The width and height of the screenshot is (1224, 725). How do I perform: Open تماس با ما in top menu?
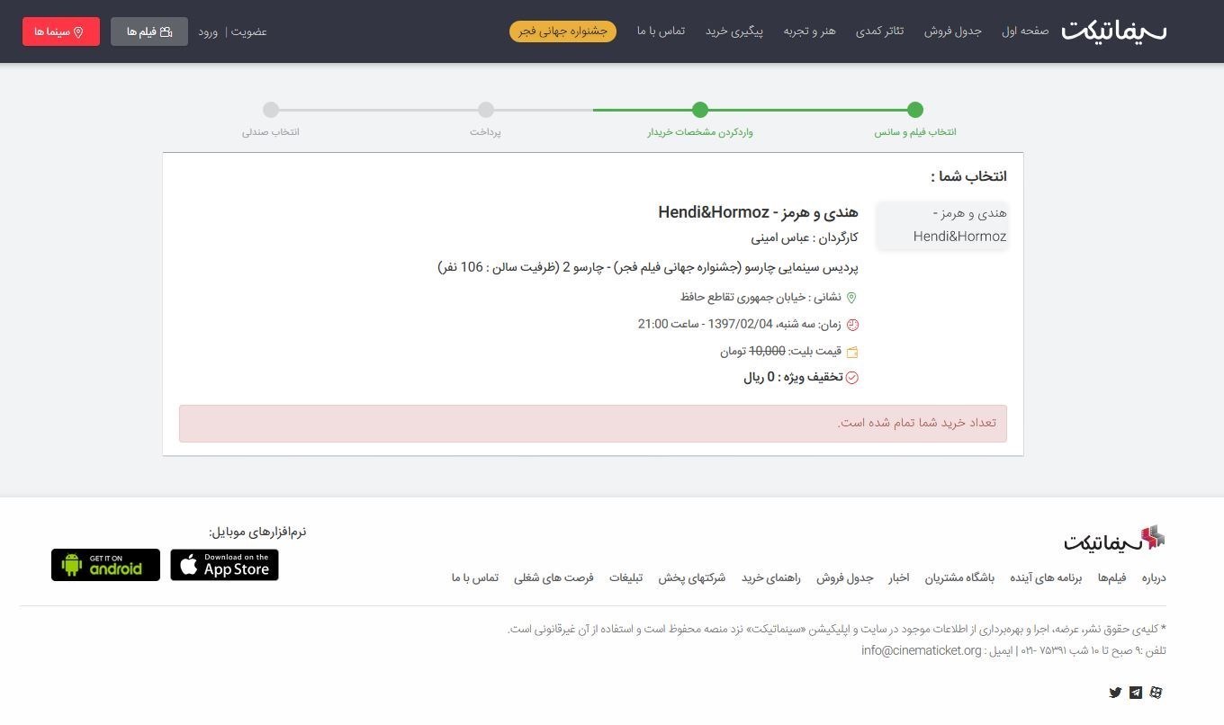(661, 31)
